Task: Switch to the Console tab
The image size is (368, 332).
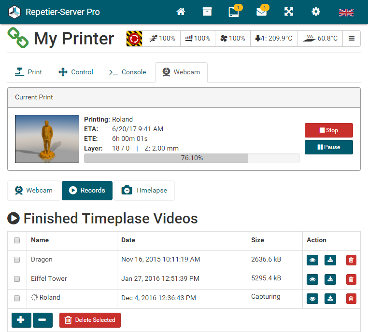Action: (127, 72)
